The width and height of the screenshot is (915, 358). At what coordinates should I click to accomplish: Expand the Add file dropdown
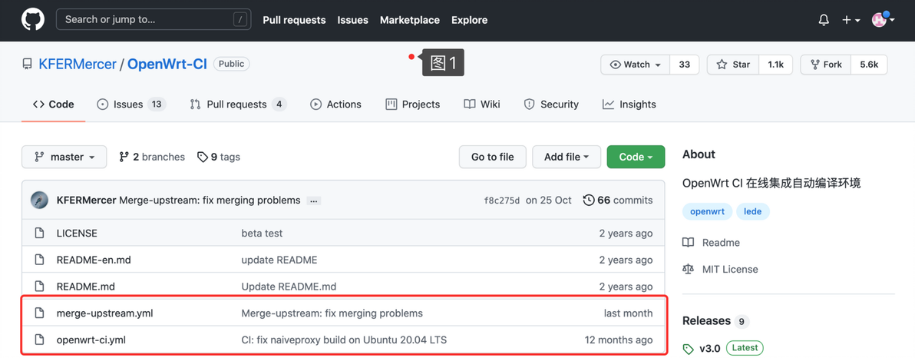coord(566,157)
